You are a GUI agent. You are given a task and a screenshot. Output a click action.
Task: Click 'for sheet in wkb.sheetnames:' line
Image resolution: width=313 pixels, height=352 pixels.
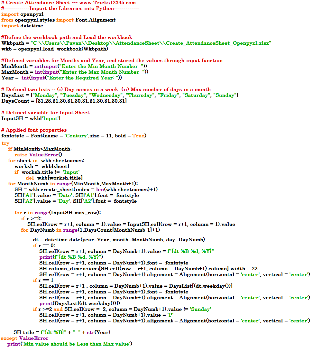pyautogui.click(x=46, y=161)
